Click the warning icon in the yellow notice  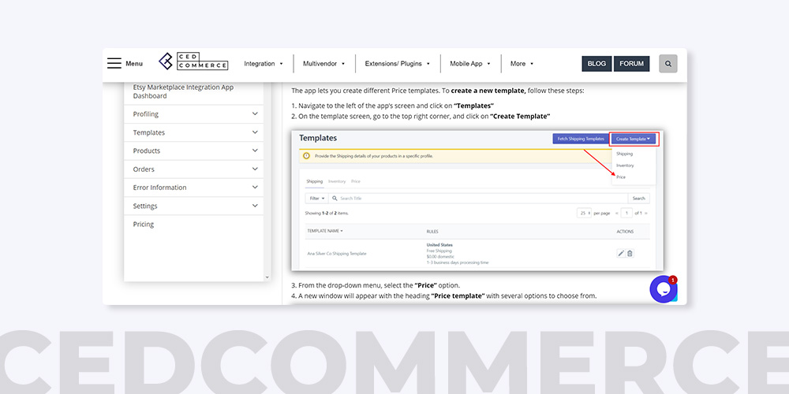point(306,156)
